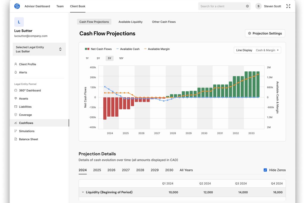Select the 2026 projection details tab
The width and height of the screenshot is (305, 203).
coord(111,170)
